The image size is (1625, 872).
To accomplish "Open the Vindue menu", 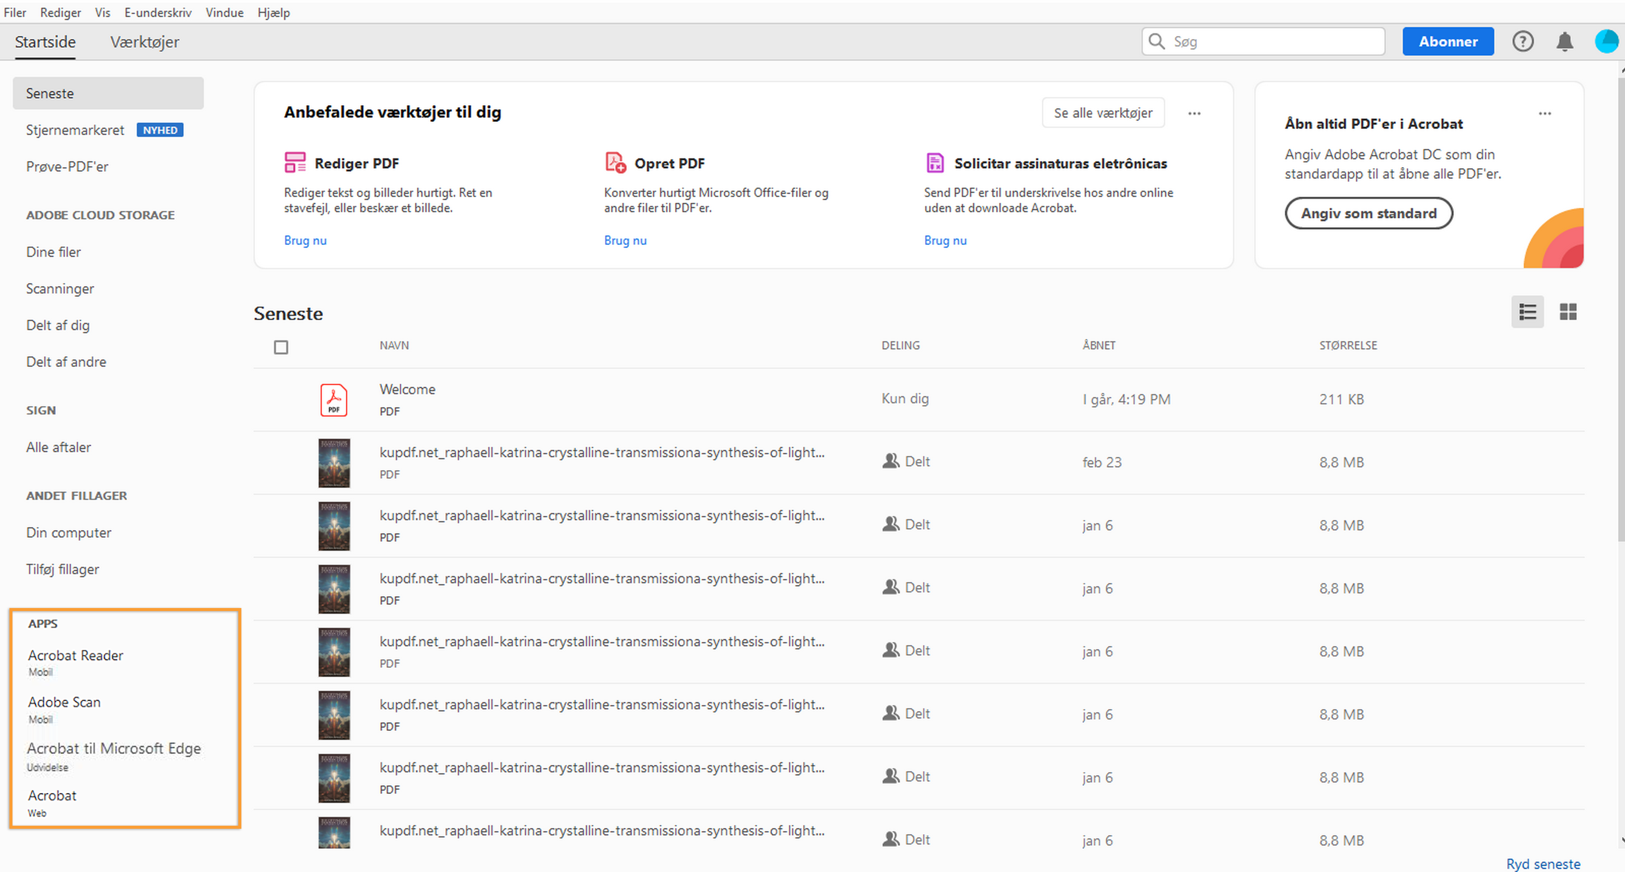I will pos(224,12).
